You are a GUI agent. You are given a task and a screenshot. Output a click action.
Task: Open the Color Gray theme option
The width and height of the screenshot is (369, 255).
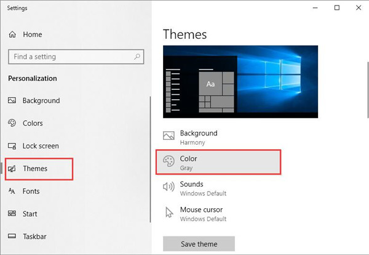(x=218, y=163)
